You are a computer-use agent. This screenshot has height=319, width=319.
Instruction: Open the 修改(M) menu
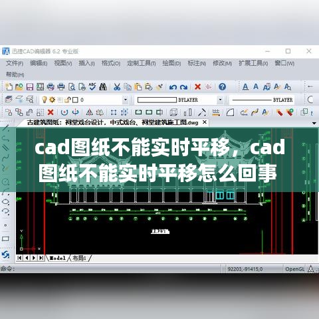(222, 63)
